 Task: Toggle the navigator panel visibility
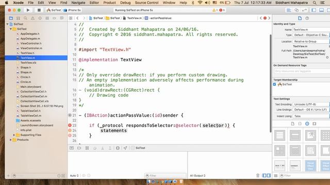(x=314, y=10)
